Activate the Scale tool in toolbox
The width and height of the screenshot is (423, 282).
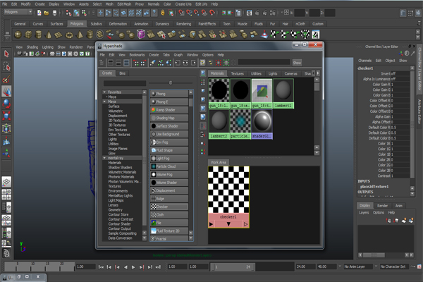pyautogui.click(x=6, y=116)
